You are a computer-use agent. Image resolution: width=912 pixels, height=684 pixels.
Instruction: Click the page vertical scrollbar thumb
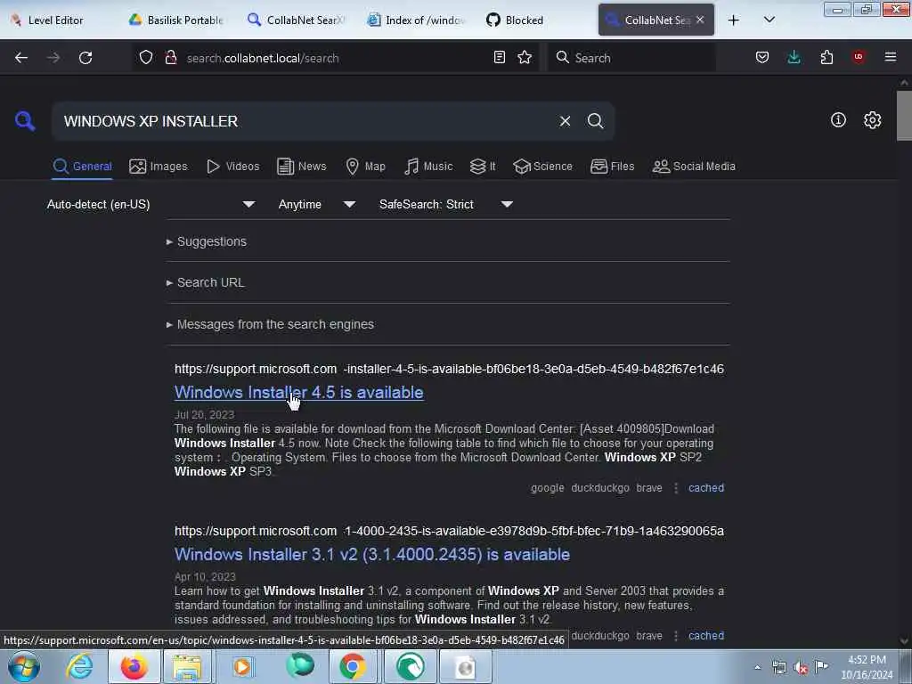coord(904,115)
